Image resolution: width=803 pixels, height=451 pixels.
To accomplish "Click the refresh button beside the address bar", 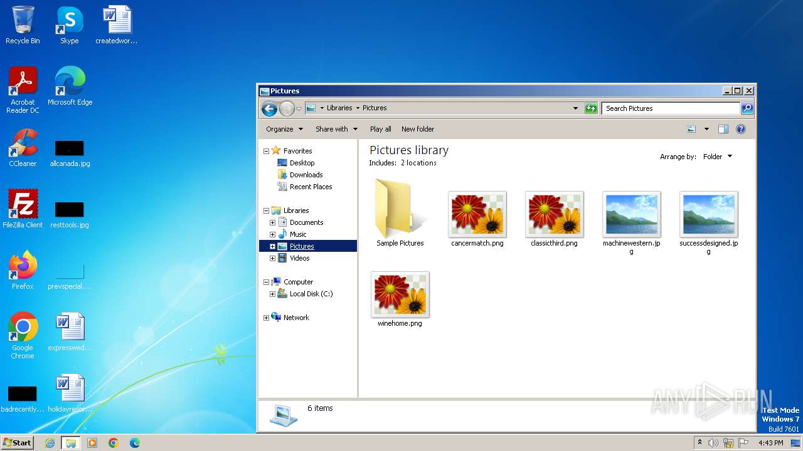I will coord(591,108).
